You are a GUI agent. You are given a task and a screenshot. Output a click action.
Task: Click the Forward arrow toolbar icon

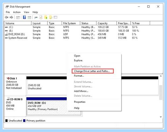(11, 17)
